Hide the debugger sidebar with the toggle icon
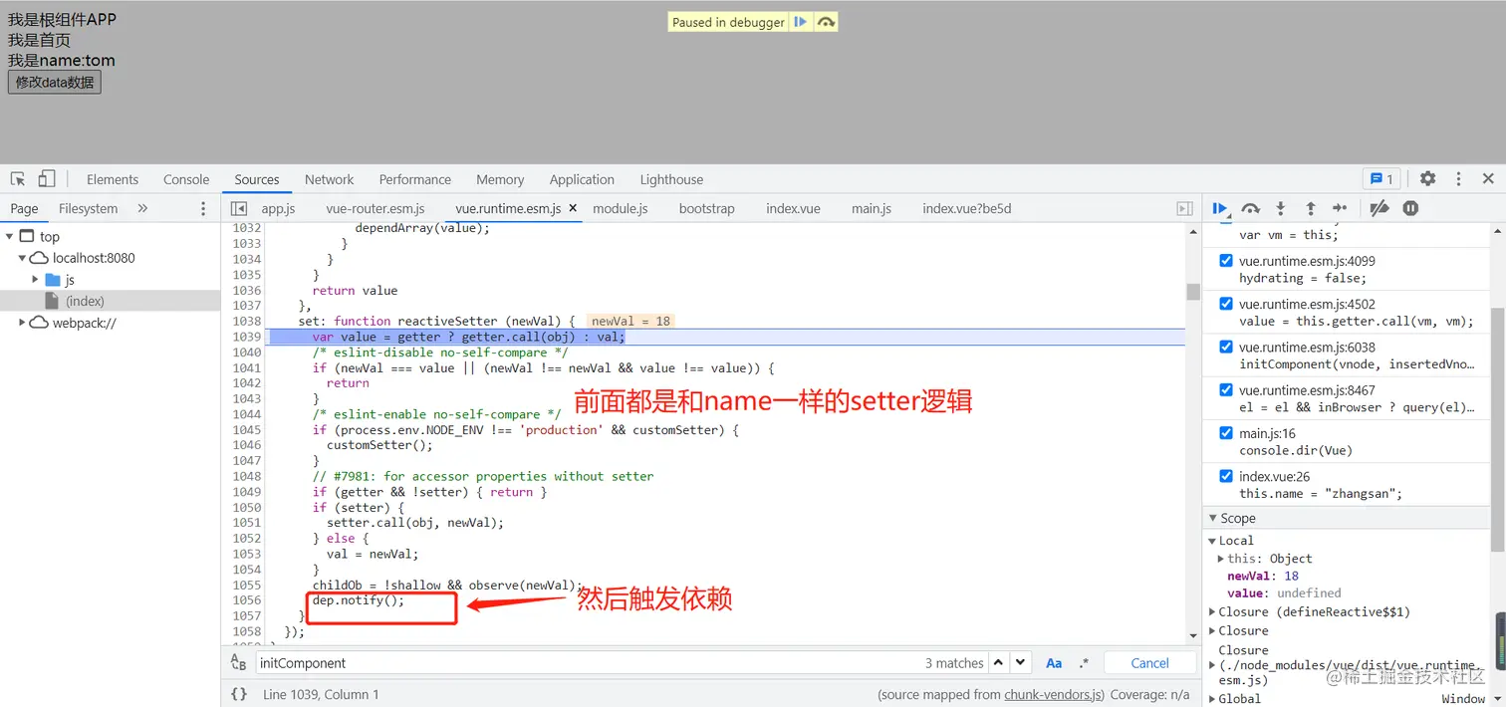 [x=1184, y=208]
